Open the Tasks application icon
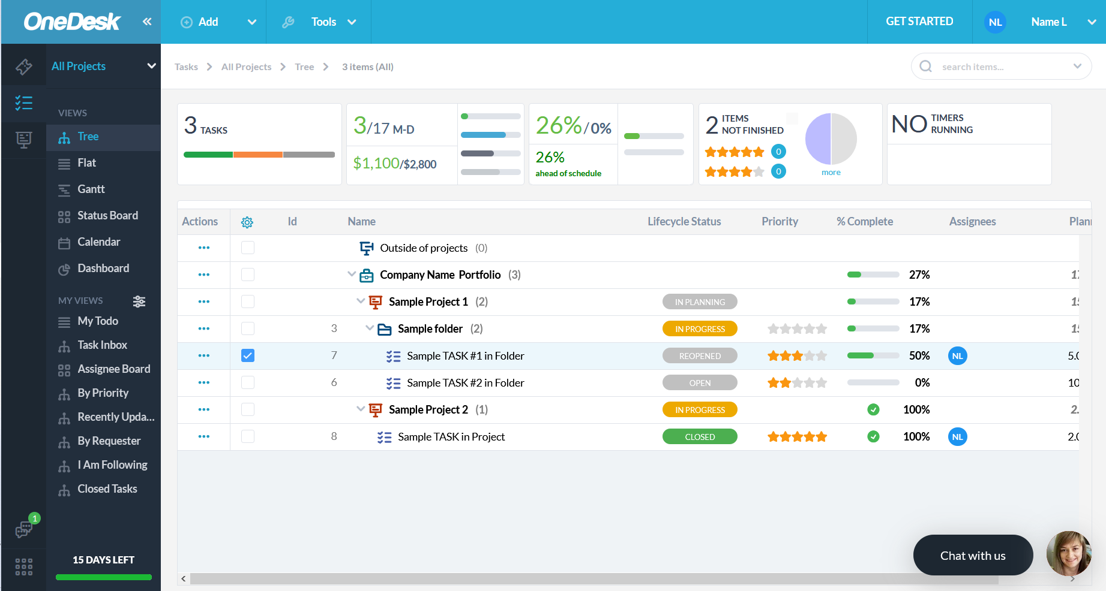This screenshot has height=591, width=1106. click(23, 103)
